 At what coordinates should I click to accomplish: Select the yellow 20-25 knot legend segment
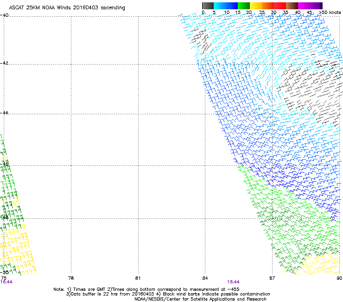click(256, 6)
